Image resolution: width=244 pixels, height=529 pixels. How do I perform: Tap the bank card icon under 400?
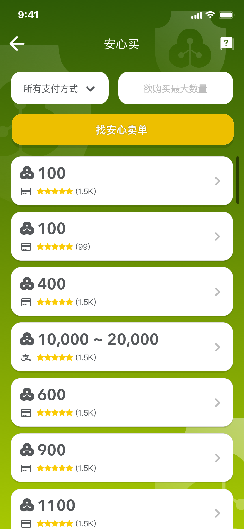click(26, 302)
